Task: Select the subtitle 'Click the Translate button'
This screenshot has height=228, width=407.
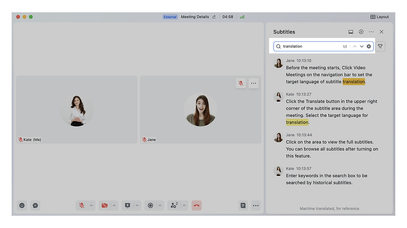Action: coord(332,112)
